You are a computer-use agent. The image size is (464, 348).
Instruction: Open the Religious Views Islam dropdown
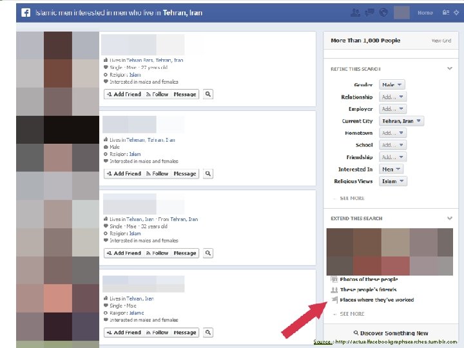coord(393,181)
